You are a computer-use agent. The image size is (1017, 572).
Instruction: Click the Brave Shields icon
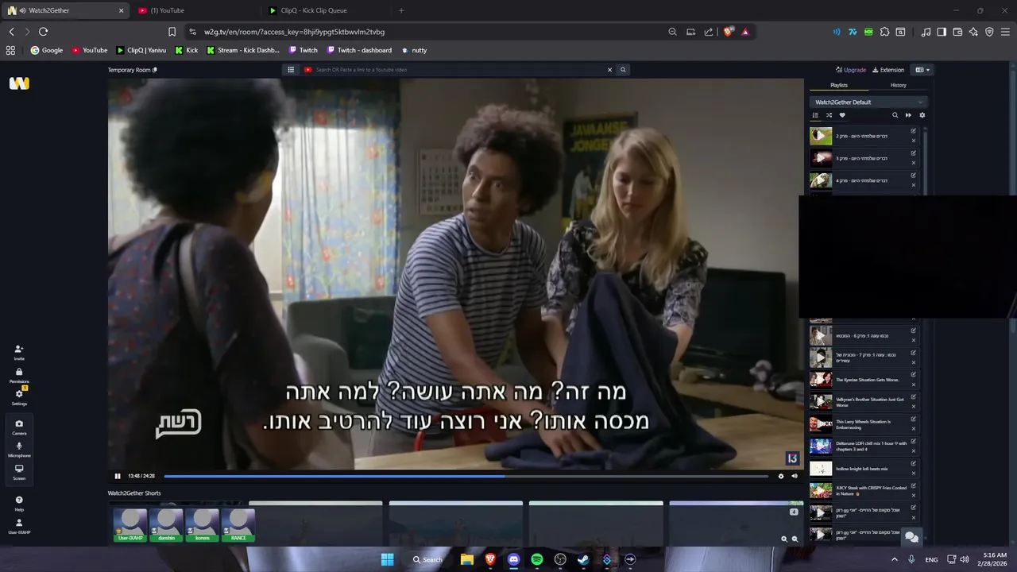728,32
